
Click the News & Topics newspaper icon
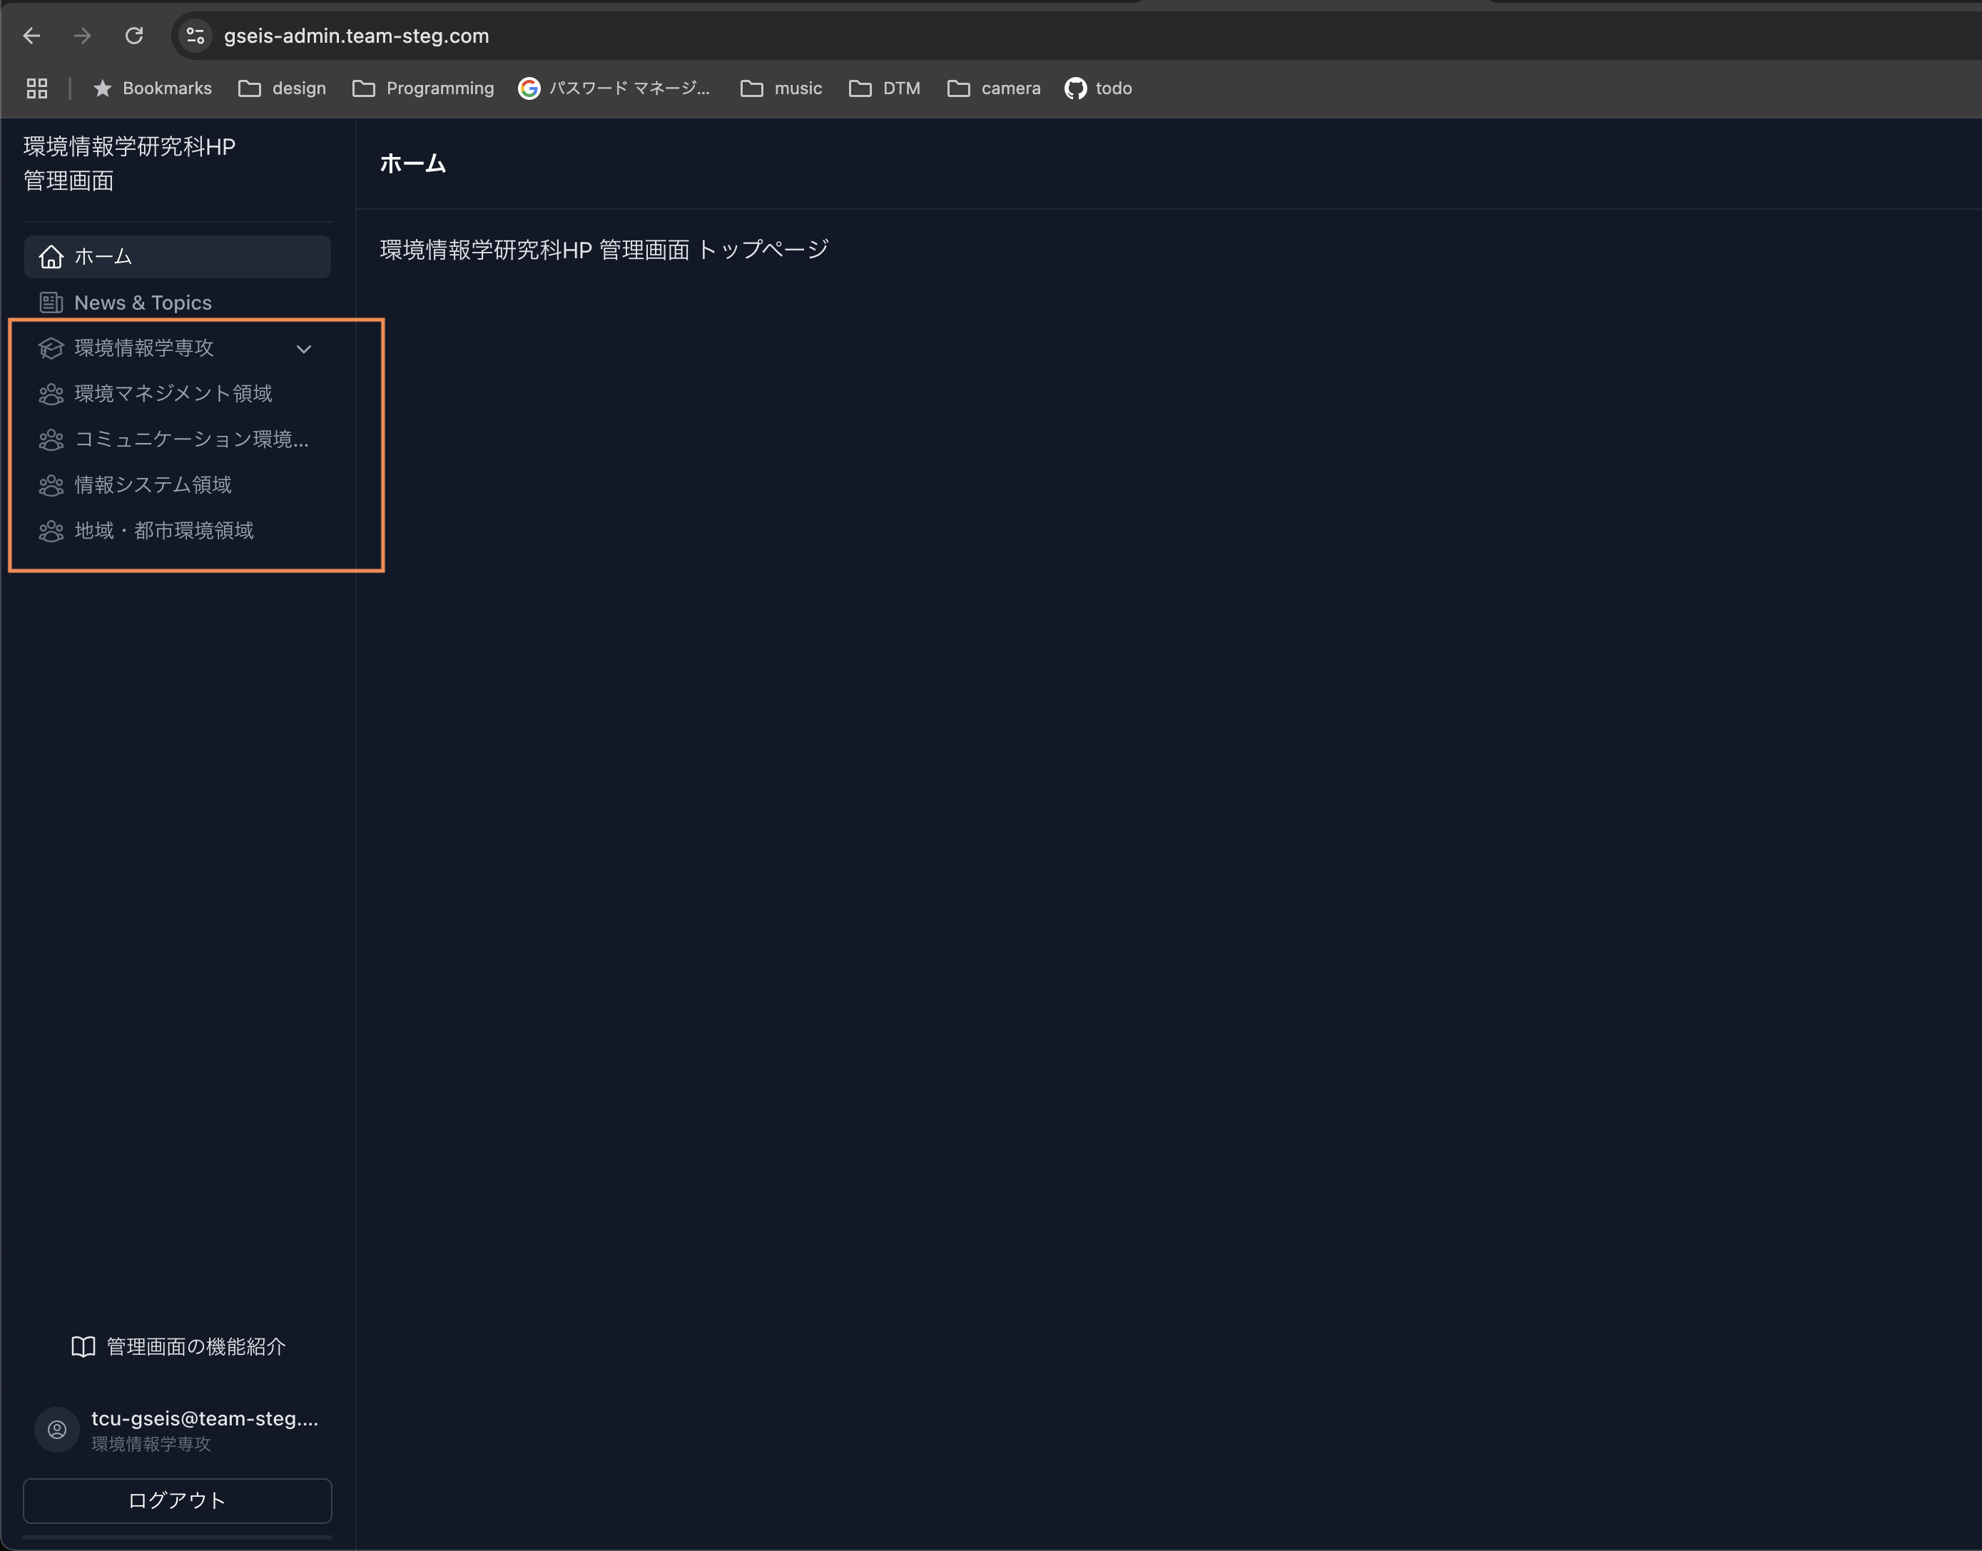[52, 302]
